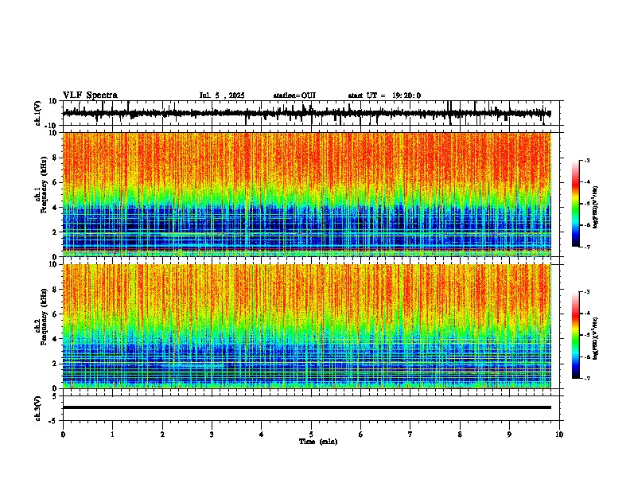Screen dimensions: 630x487
Task: Click the "-10" tick on ch.1(V) axis
Action: [52, 126]
